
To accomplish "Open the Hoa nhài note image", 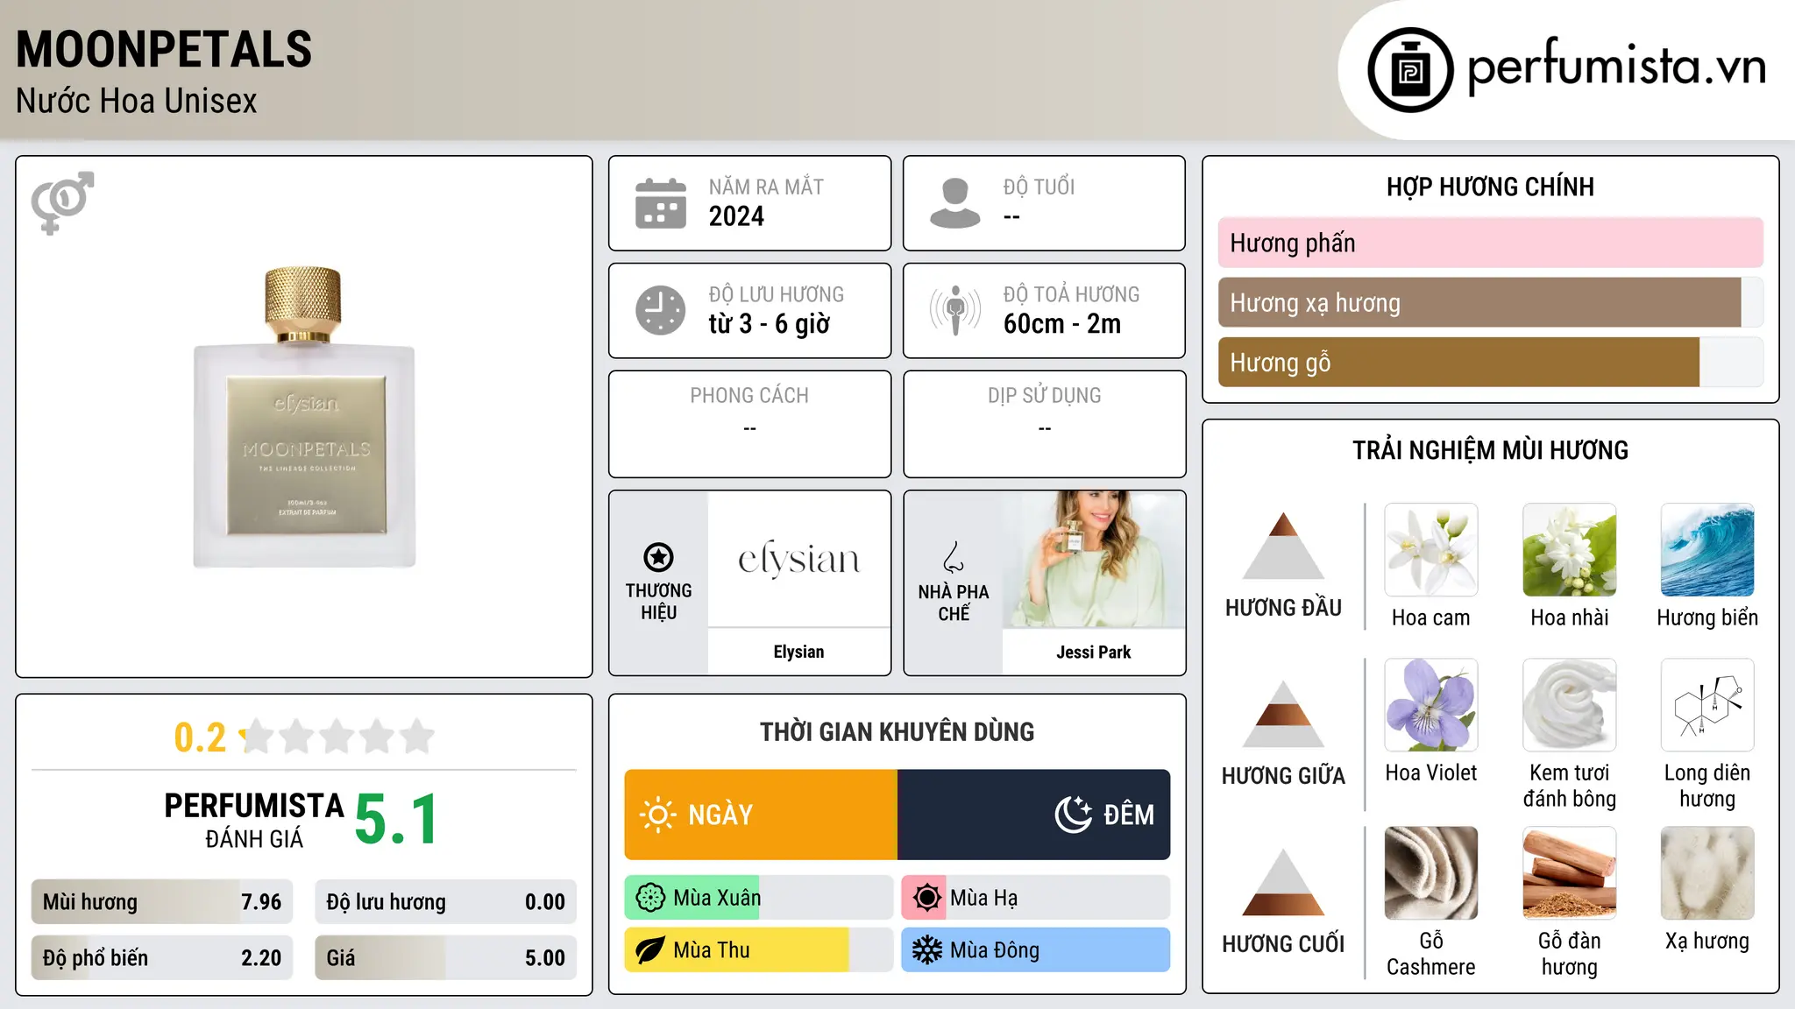I will tap(1570, 550).
